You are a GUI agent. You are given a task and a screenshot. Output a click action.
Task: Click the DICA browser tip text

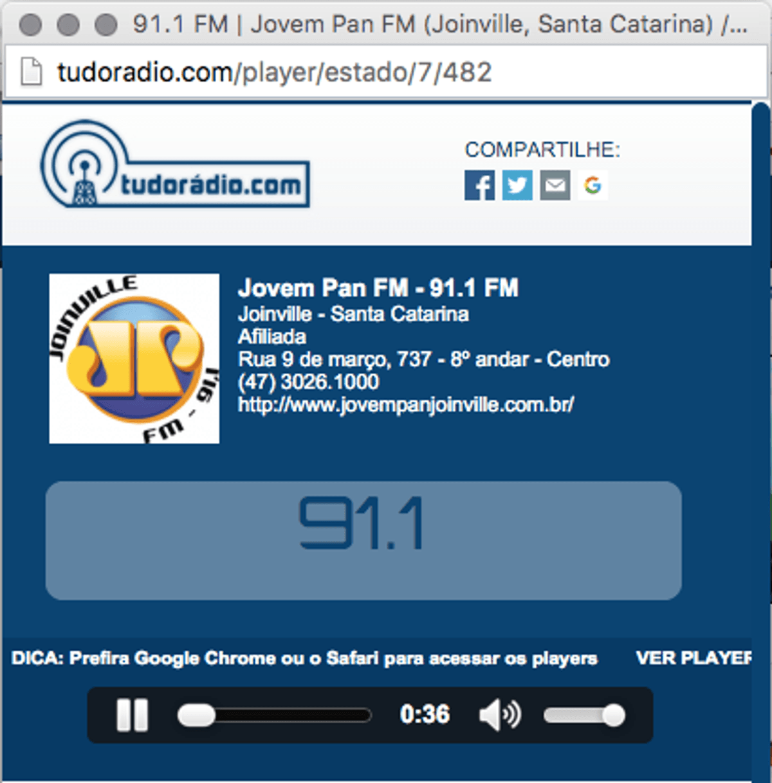coord(304,658)
